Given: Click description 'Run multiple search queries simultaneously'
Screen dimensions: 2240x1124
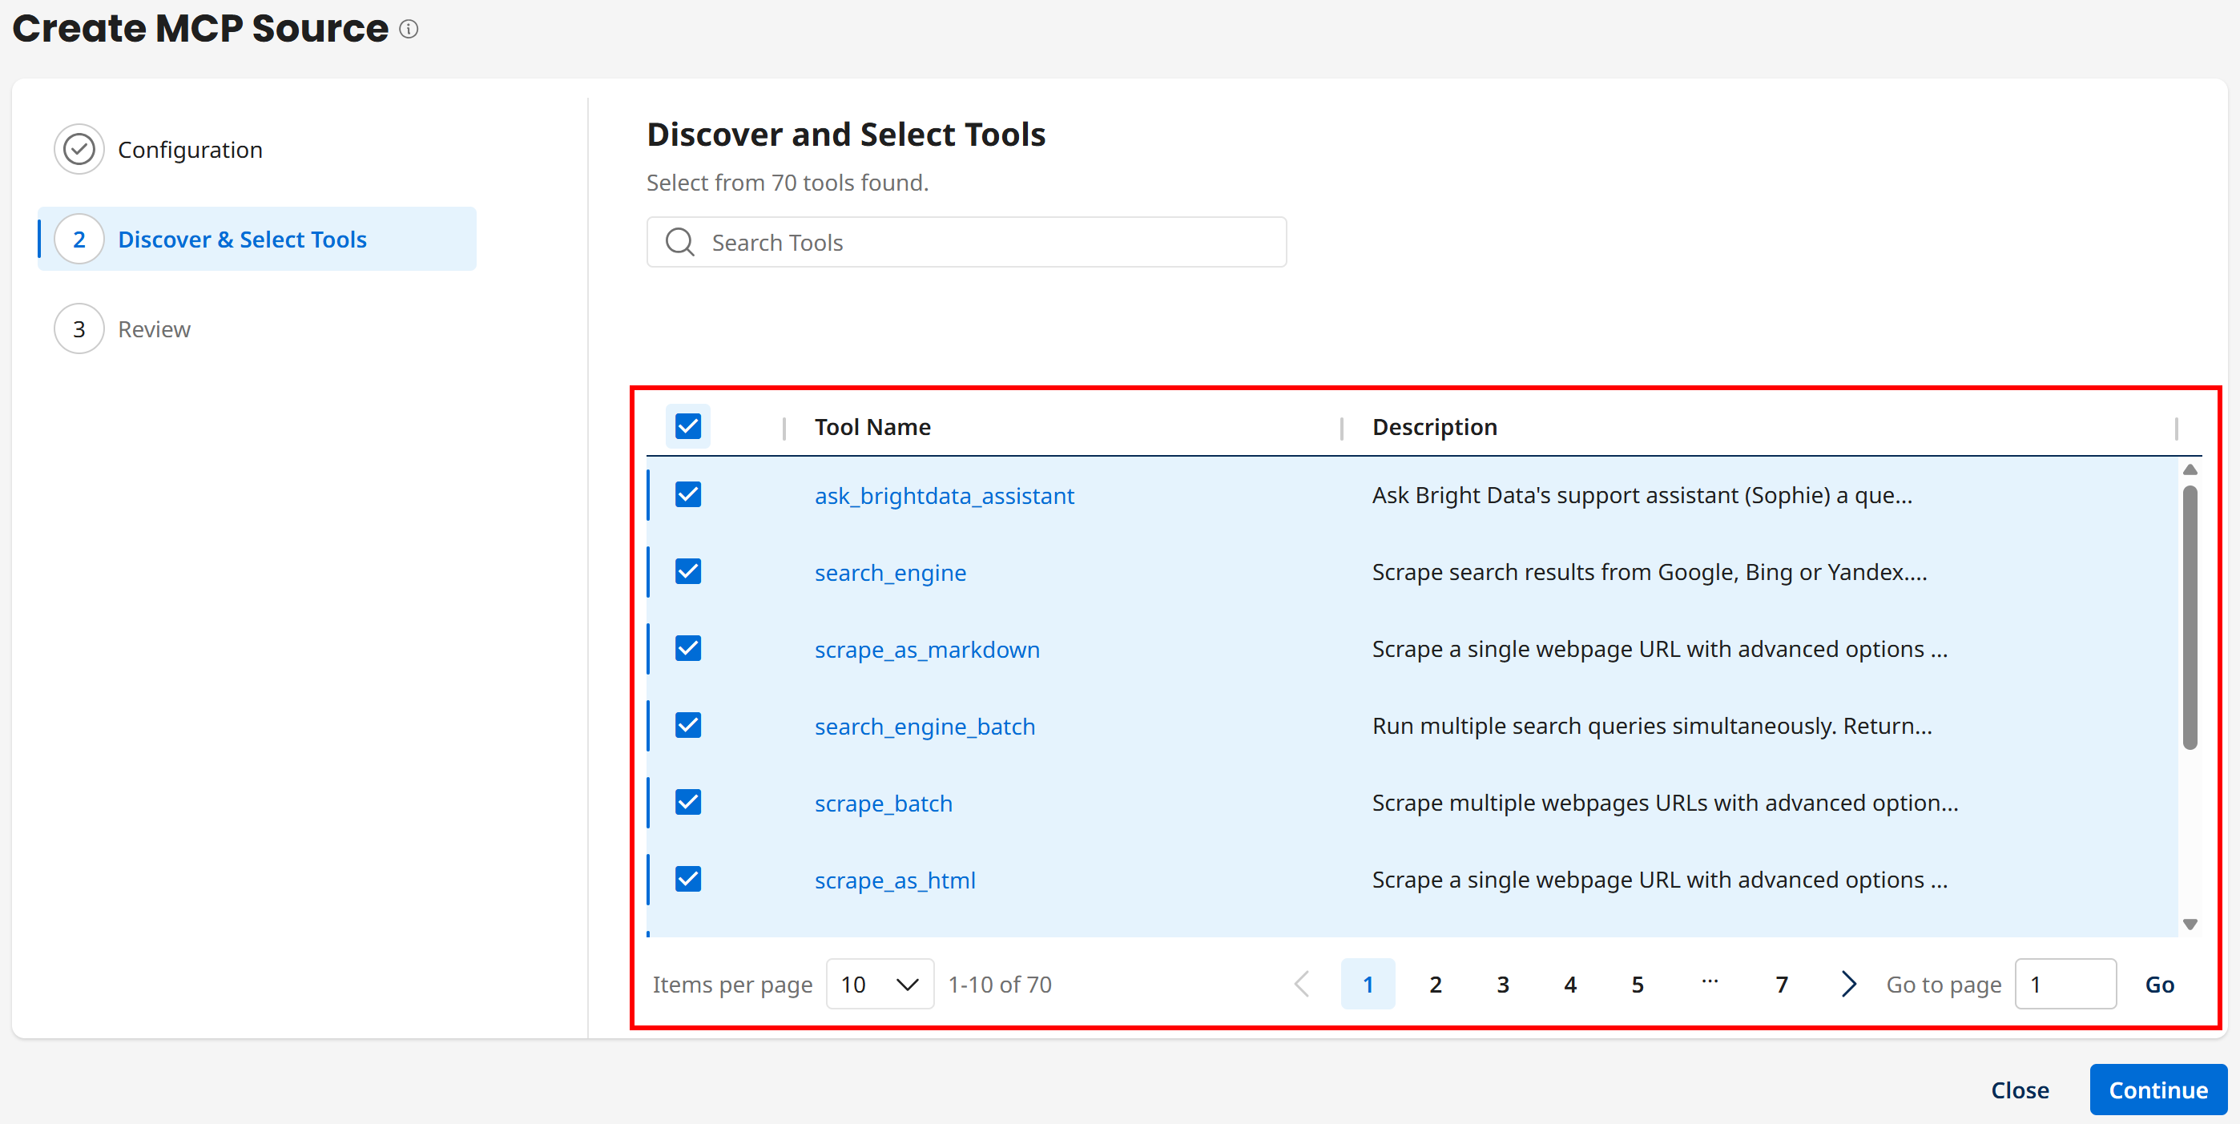Looking at the screenshot, I should coord(1651,726).
